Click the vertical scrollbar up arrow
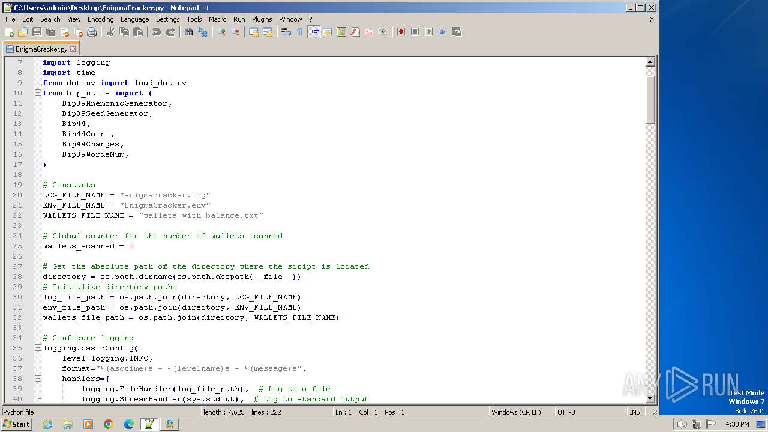 [650, 62]
